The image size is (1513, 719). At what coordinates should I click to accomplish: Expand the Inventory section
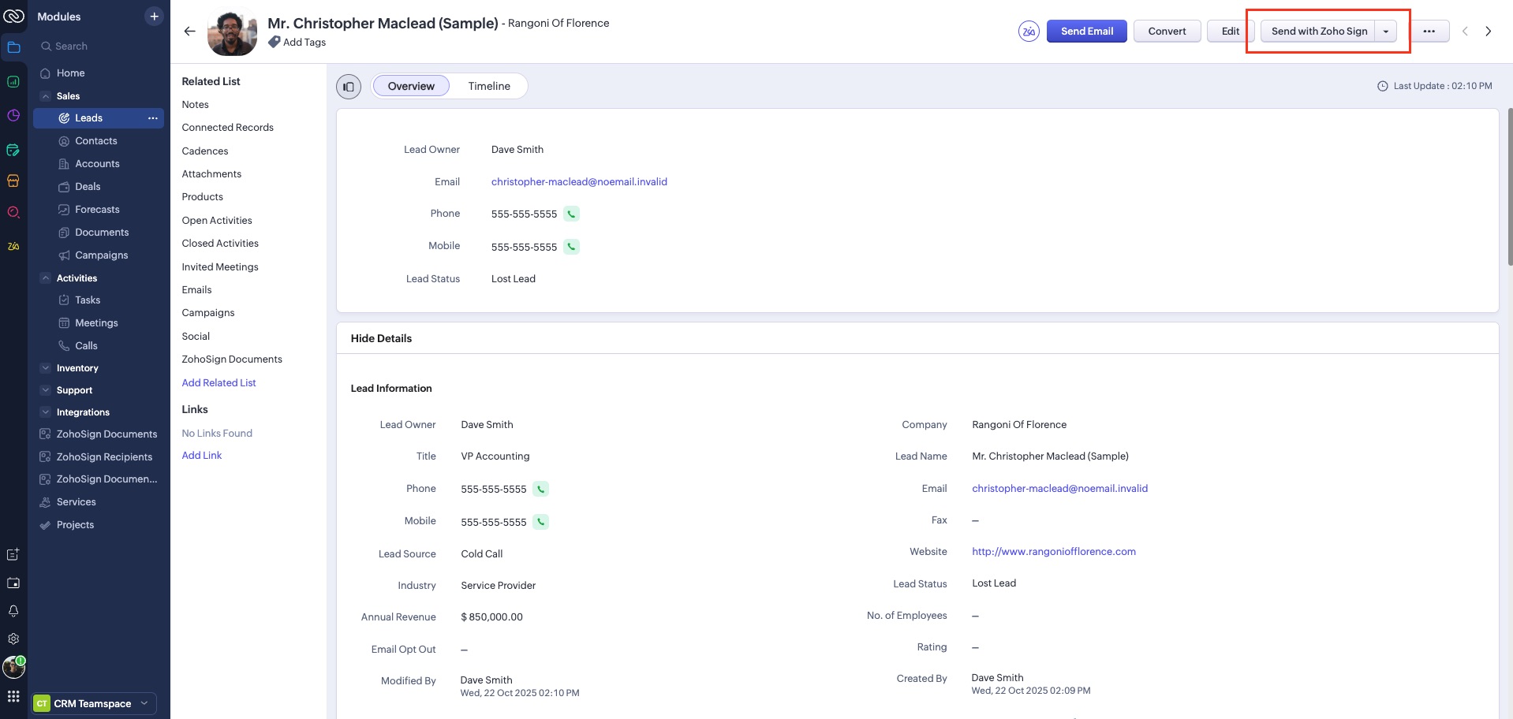tap(46, 368)
